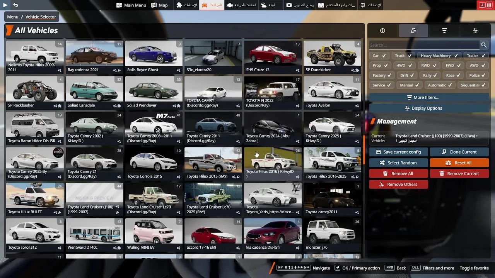The height and width of the screenshot is (278, 495).
Task: Expand Display Options
Action: tap(428, 108)
